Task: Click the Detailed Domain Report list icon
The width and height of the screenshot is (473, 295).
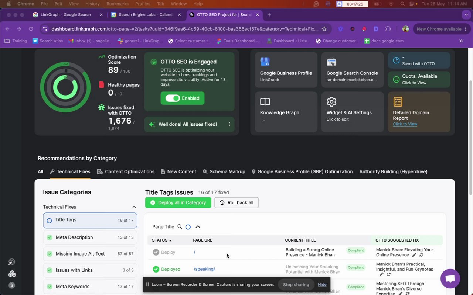Action: coord(398,101)
